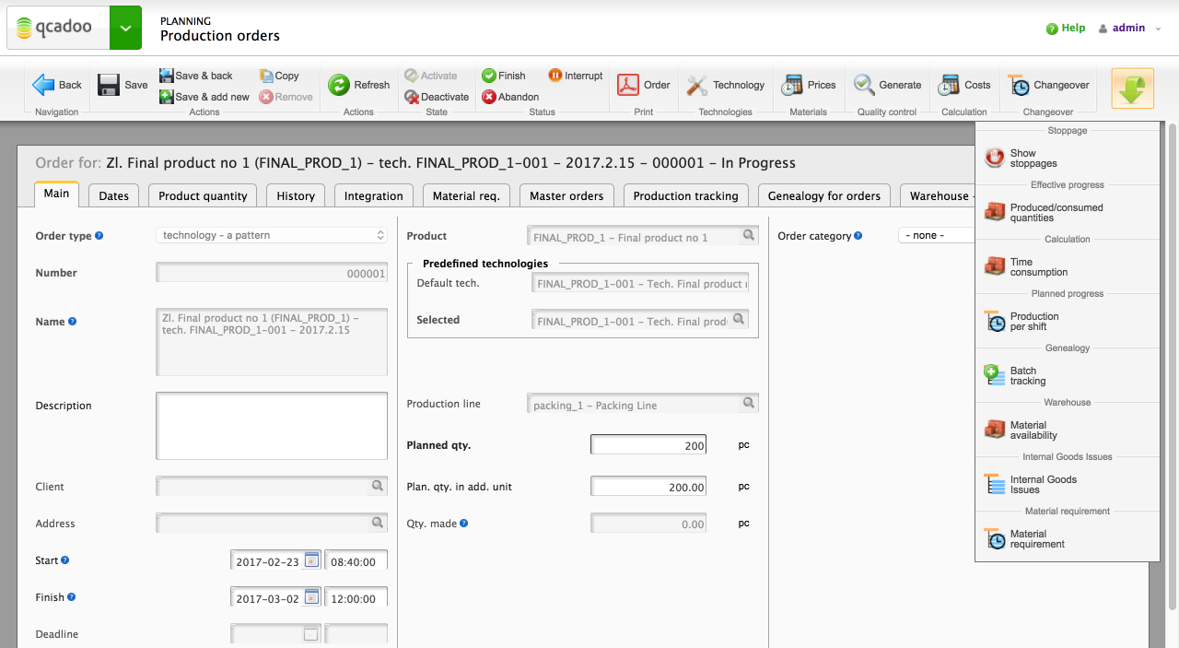Select the Technology icon in Technologies section

725,84
